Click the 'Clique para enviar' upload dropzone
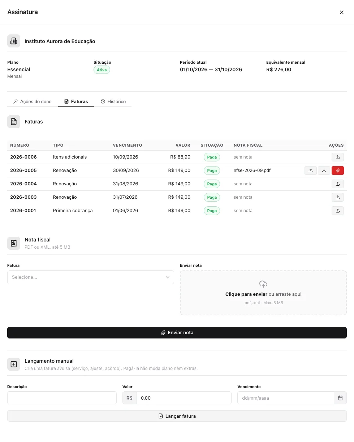This screenshot has width=354, height=442. [263, 293]
